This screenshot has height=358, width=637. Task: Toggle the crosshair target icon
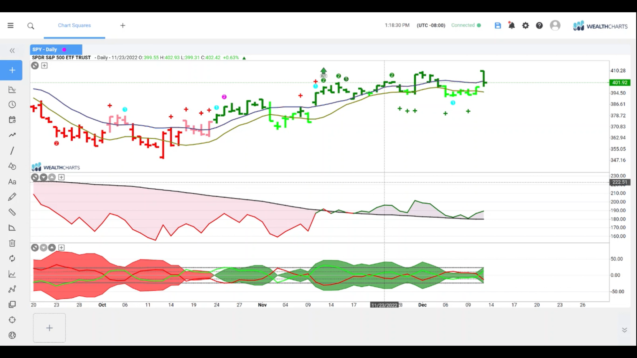click(x=12, y=320)
